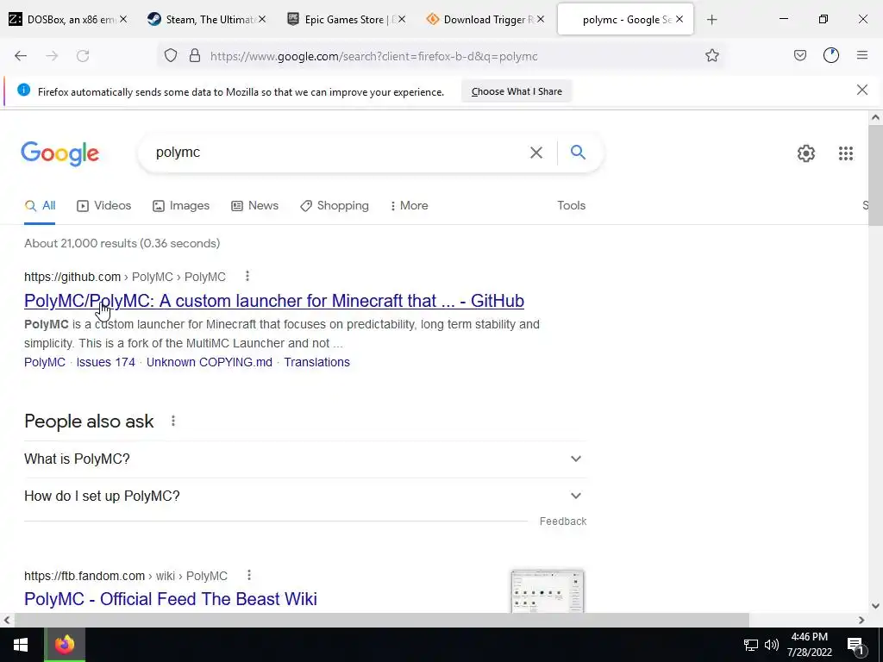This screenshot has width=883, height=662.
Task: Open options dots for ftb.fandom.com result
Action: click(x=249, y=575)
